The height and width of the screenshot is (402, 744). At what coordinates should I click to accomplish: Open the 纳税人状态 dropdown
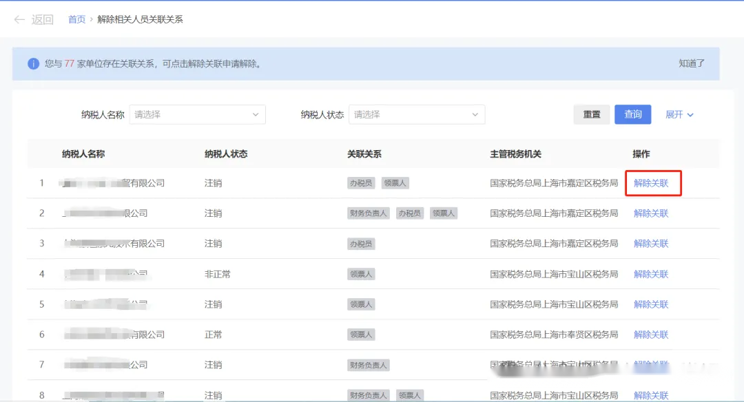pyautogui.click(x=416, y=114)
